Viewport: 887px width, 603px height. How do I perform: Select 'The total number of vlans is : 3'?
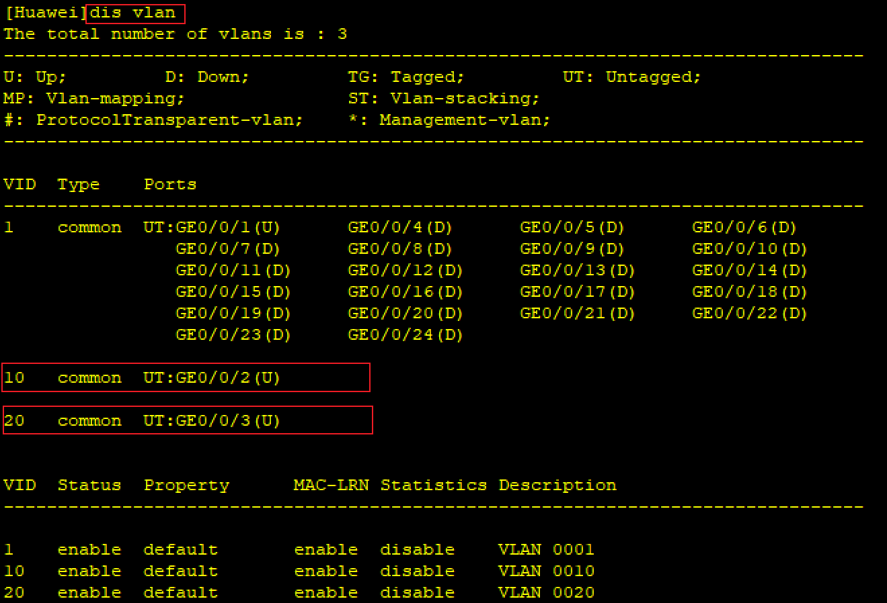[176, 34]
